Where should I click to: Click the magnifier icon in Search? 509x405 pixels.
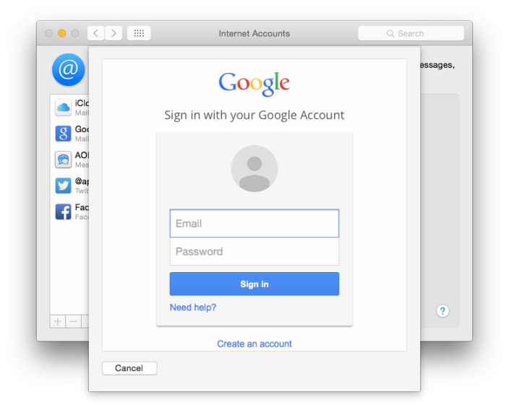point(390,34)
